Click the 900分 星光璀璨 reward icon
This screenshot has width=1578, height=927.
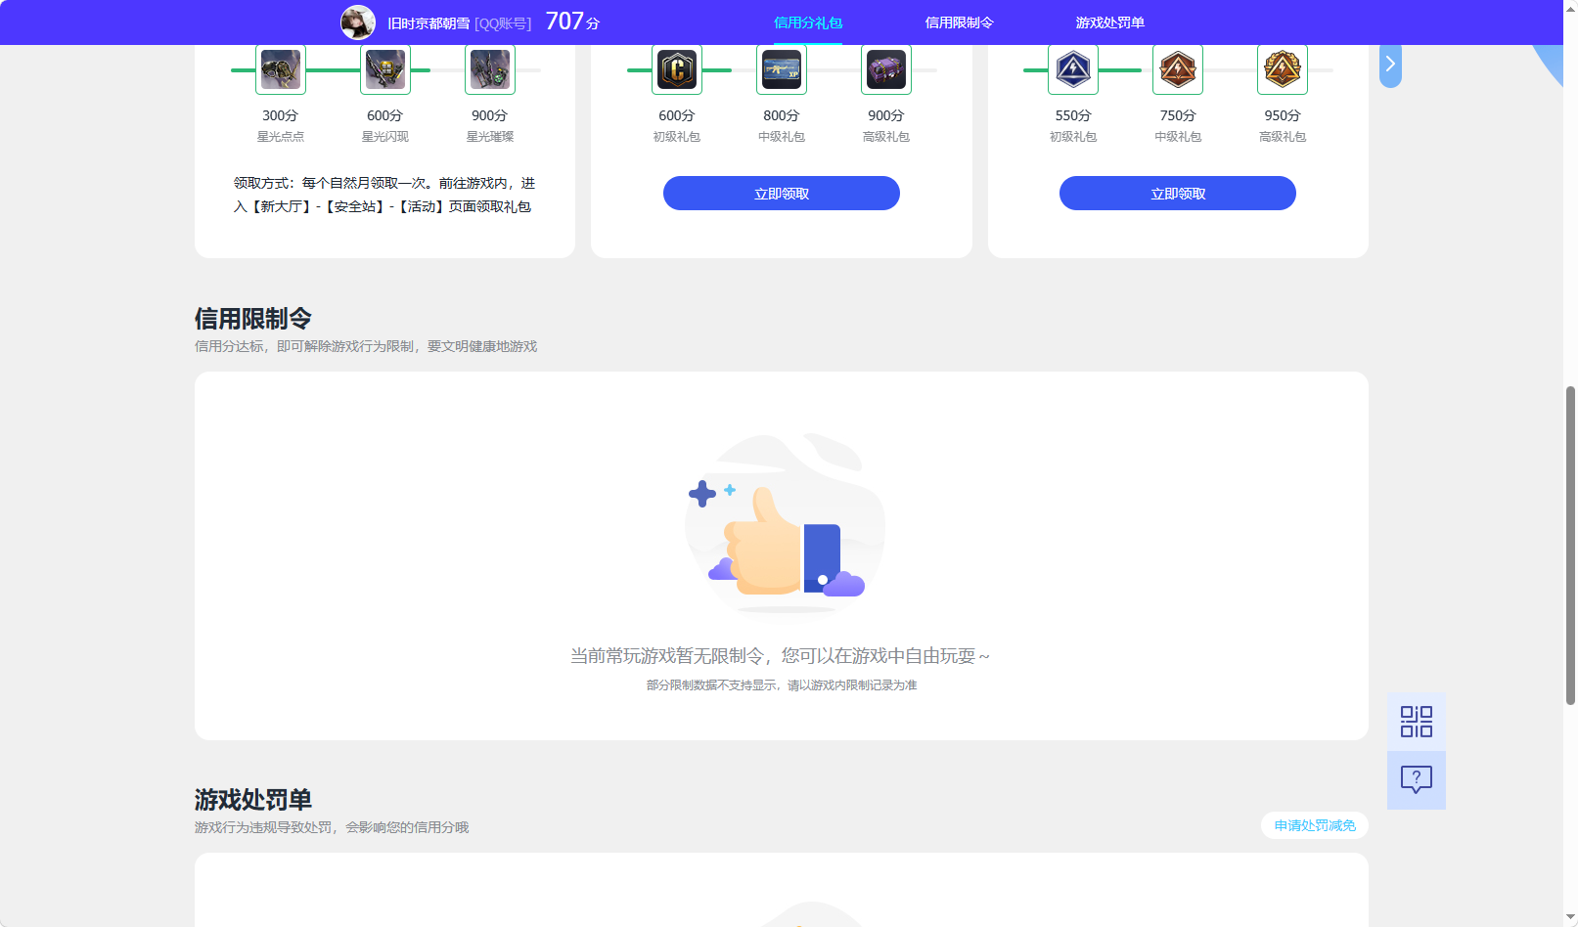[489, 69]
